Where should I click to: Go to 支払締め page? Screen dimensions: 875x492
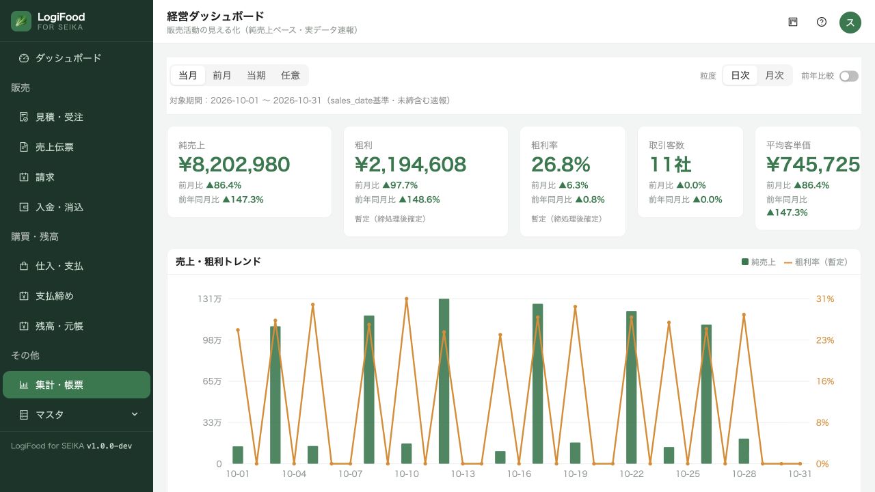pos(77,296)
